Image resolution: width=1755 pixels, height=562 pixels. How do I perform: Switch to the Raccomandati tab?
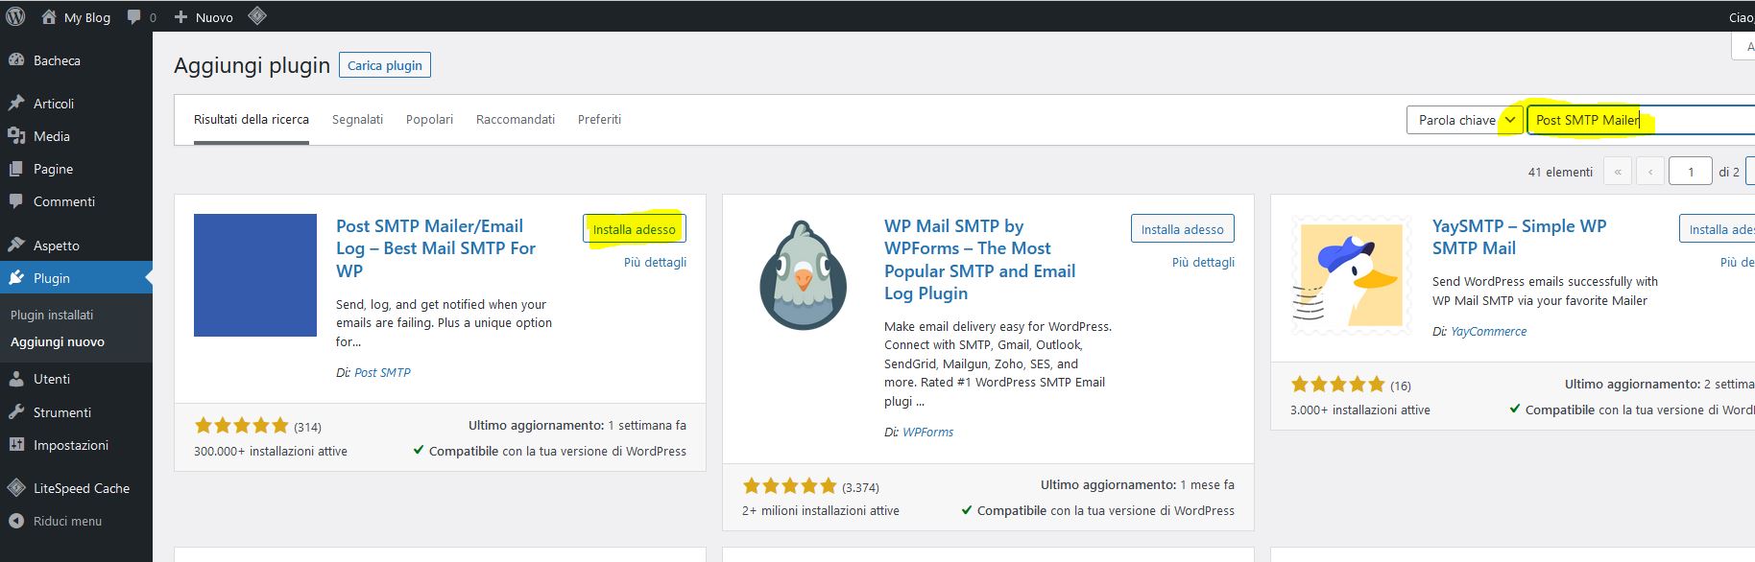pyautogui.click(x=516, y=120)
